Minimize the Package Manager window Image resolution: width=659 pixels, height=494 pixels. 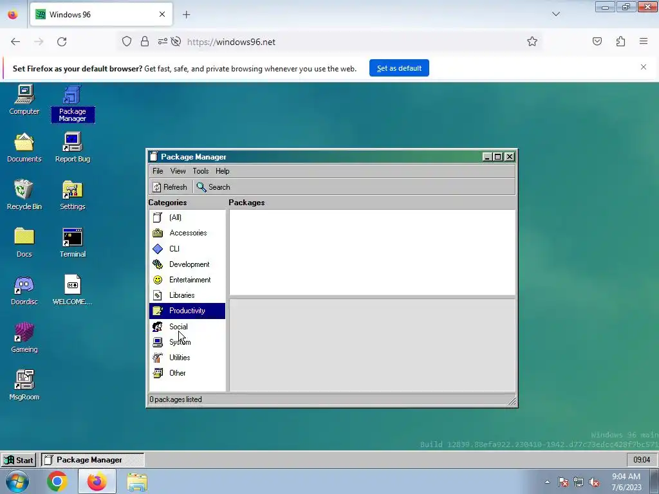[487, 157]
